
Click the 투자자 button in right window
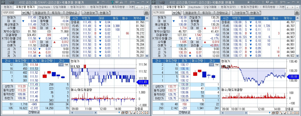click(206, 12)
